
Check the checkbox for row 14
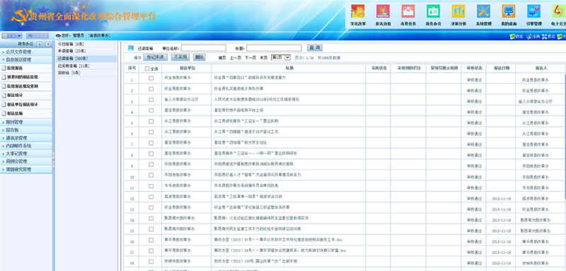(151, 218)
